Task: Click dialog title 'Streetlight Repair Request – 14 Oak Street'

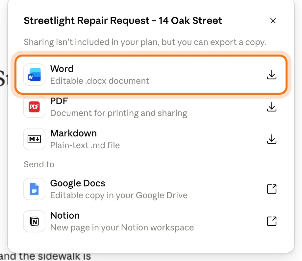Action: point(123,21)
